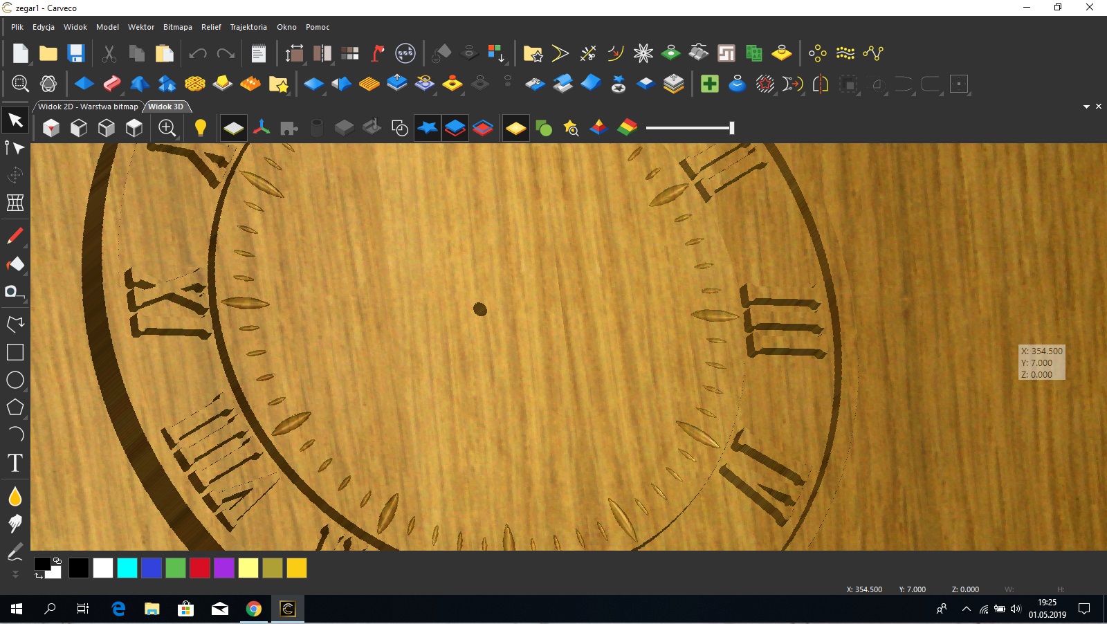Click the yellow node-editing polyline icon
This screenshot has width=1107, height=624.
pos(873,53)
